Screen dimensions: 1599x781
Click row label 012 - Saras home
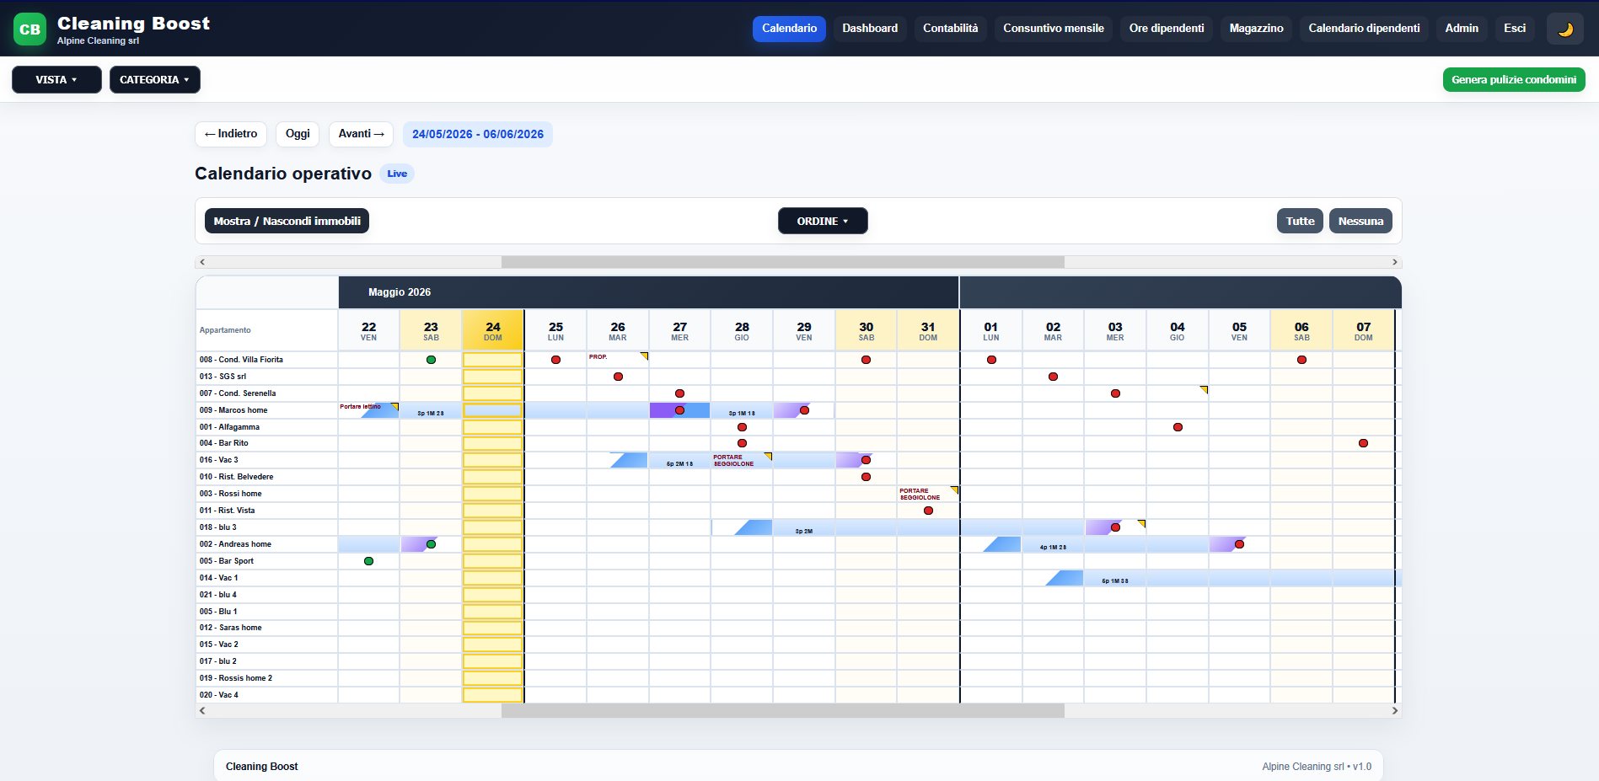click(230, 628)
